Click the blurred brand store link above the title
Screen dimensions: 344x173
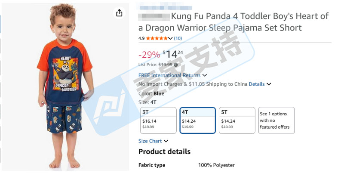point(164,8)
